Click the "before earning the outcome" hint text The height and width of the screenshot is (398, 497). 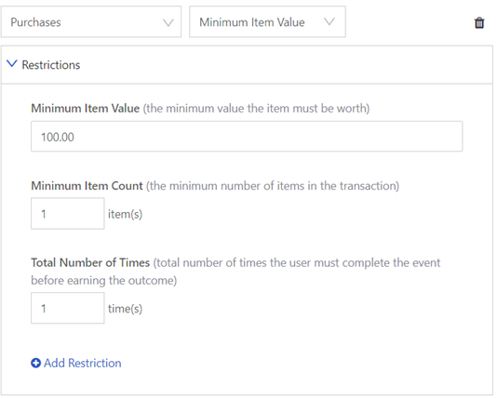104,281
